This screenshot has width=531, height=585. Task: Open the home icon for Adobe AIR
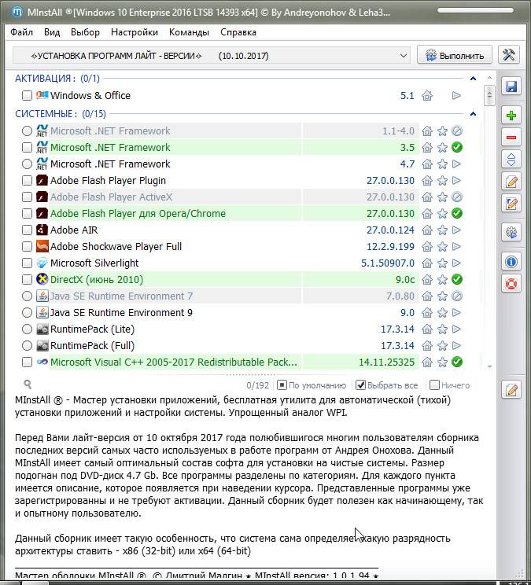pyautogui.click(x=427, y=230)
